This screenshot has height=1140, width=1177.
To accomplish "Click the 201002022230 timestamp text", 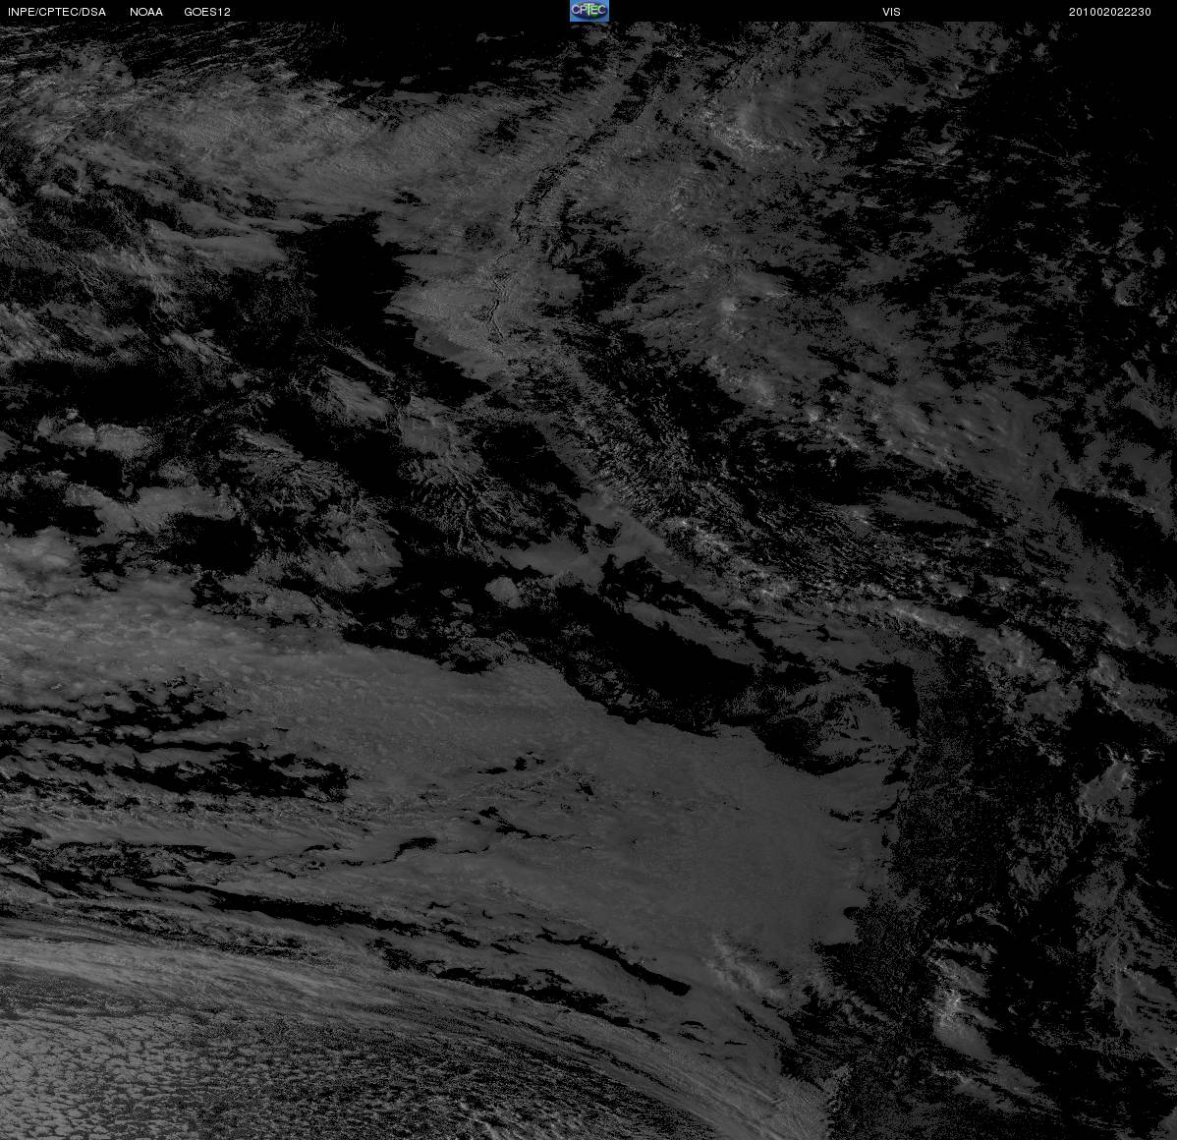I will pyautogui.click(x=1109, y=12).
